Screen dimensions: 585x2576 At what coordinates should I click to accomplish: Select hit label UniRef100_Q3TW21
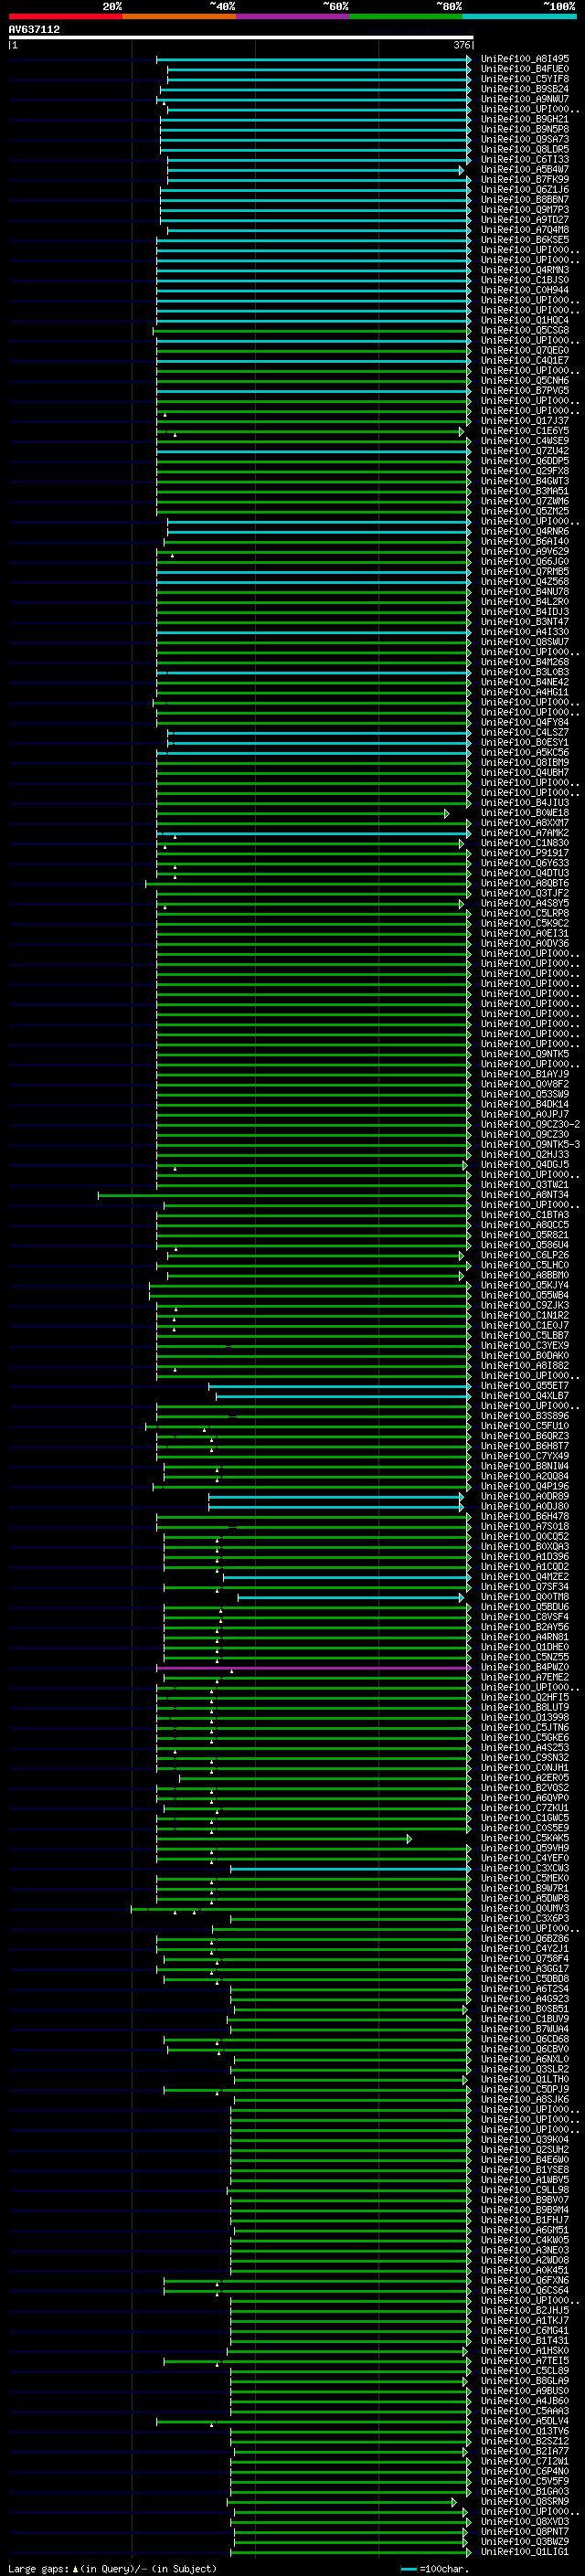point(525,1184)
